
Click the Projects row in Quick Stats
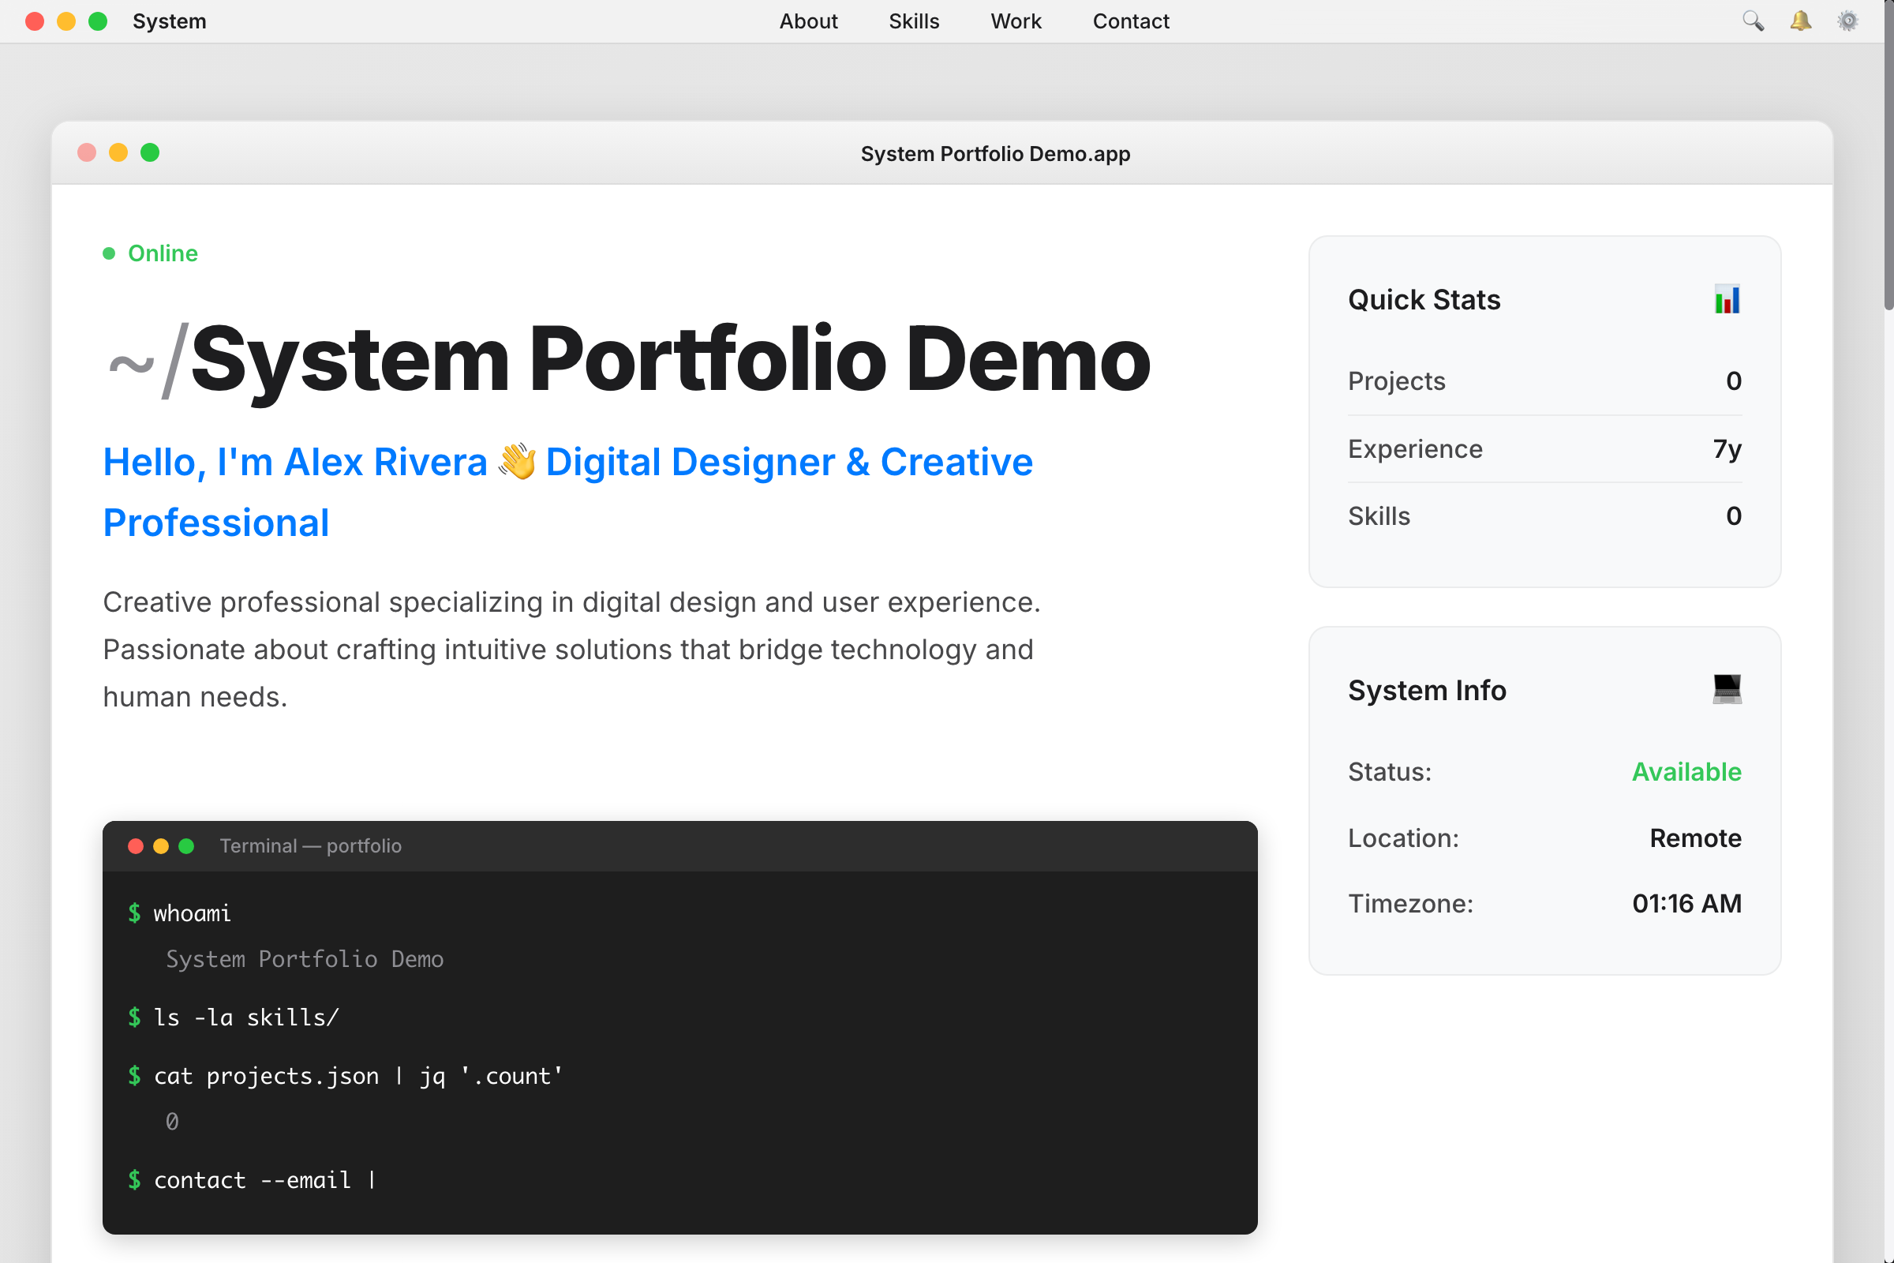click(1544, 381)
